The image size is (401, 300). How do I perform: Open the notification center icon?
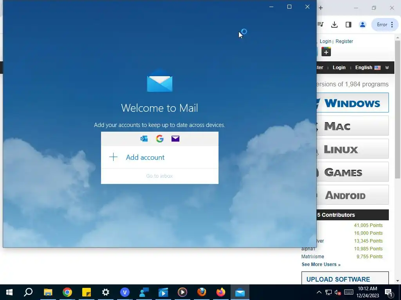(389, 293)
